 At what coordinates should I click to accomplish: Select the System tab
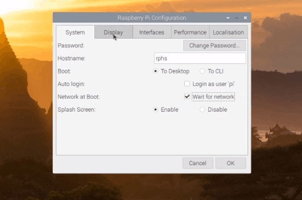pyautogui.click(x=75, y=32)
